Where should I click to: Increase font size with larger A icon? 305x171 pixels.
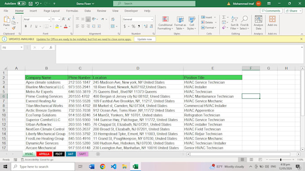click(x=64, y=19)
